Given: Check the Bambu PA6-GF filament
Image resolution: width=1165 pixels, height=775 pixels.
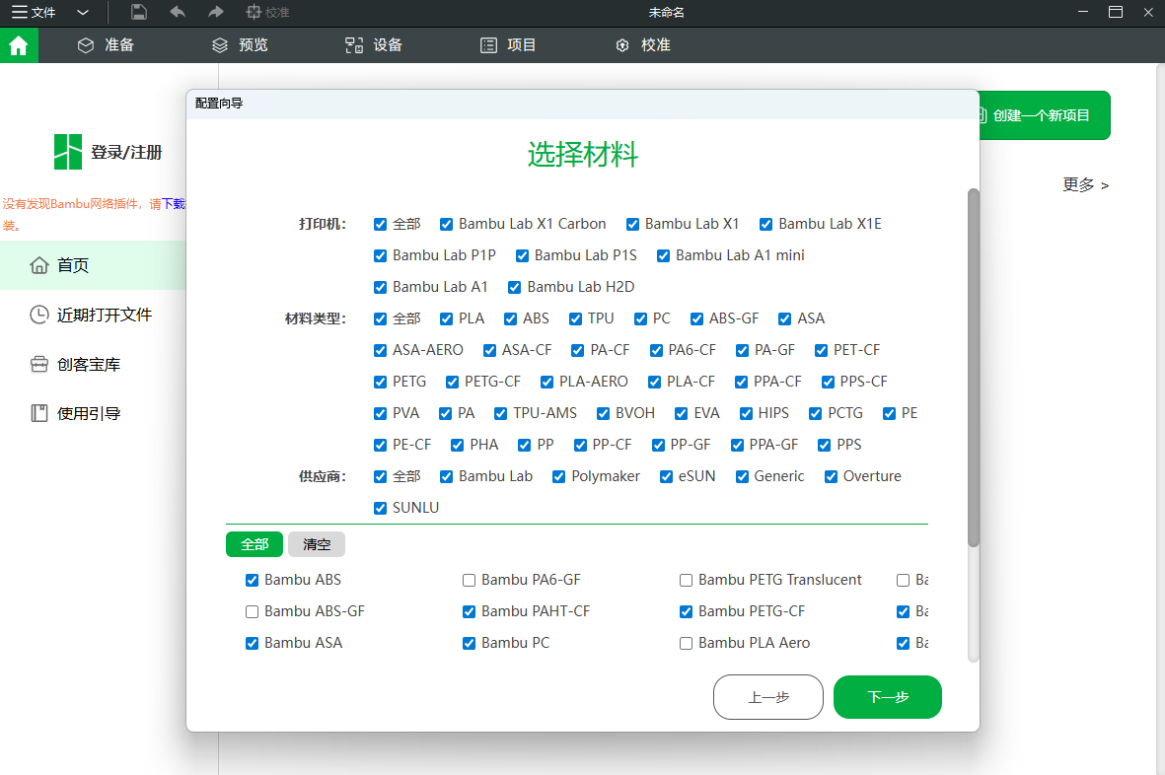Looking at the screenshot, I should click(469, 581).
